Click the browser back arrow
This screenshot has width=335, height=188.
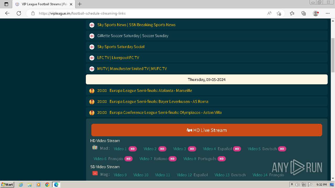click(7, 13)
